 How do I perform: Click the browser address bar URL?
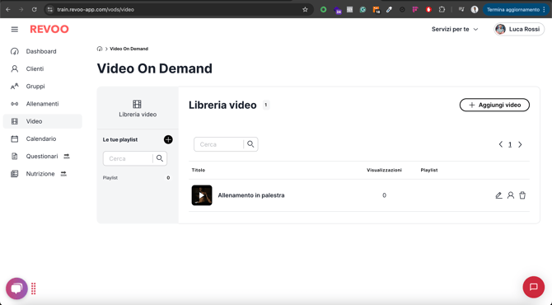pos(96,10)
